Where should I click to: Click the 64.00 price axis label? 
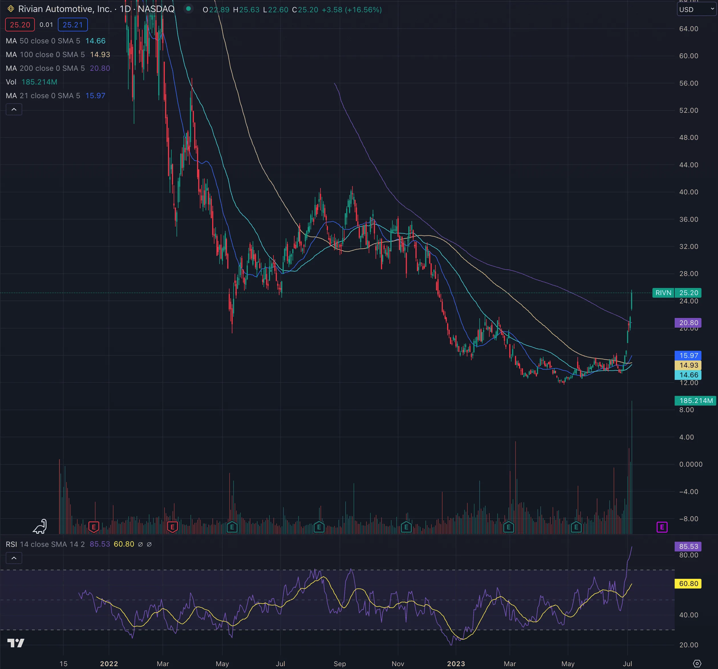click(688, 29)
